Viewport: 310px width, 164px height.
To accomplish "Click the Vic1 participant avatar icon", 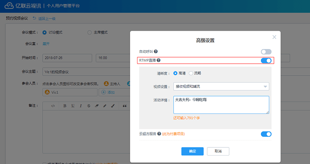I will pyautogui.click(x=47, y=92).
